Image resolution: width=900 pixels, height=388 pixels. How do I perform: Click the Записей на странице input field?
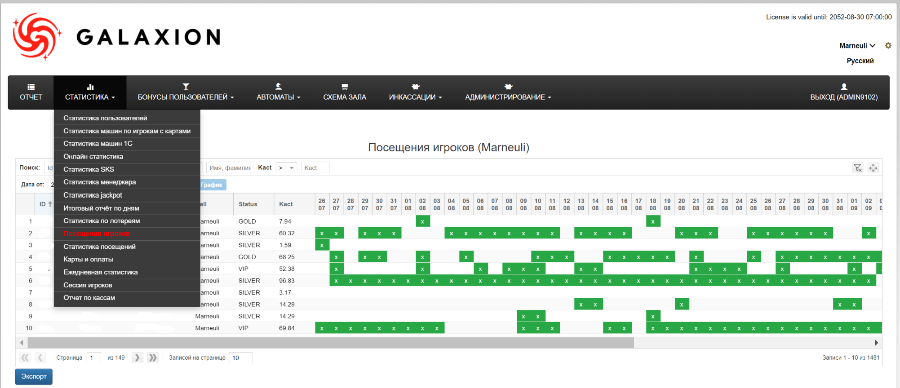(240, 357)
